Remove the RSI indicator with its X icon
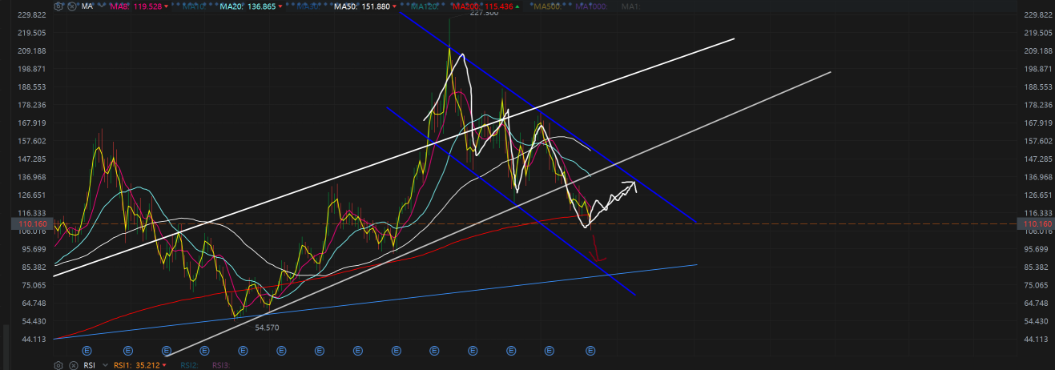The height and width of the screenshot is (370, 1055). point(74,365)
